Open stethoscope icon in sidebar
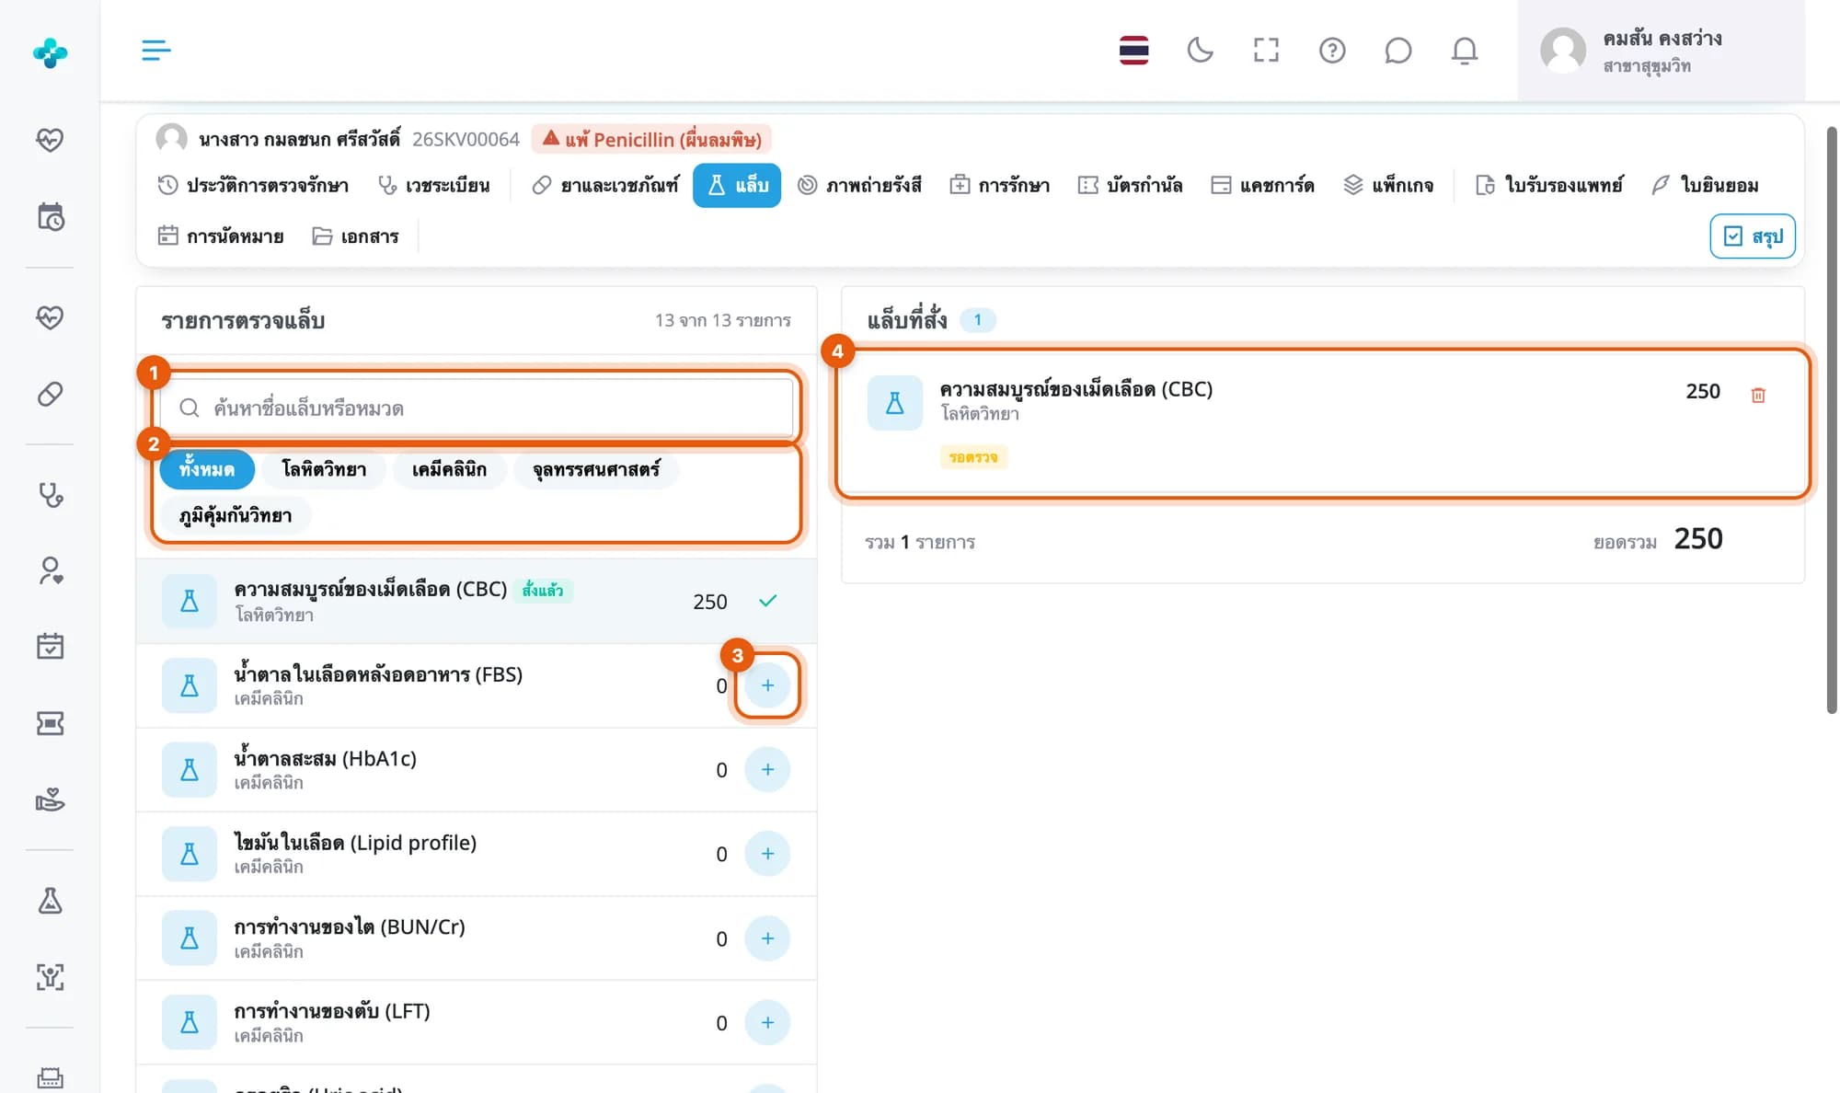This screenshot has height=1093, width=1840. pos(50,495)
